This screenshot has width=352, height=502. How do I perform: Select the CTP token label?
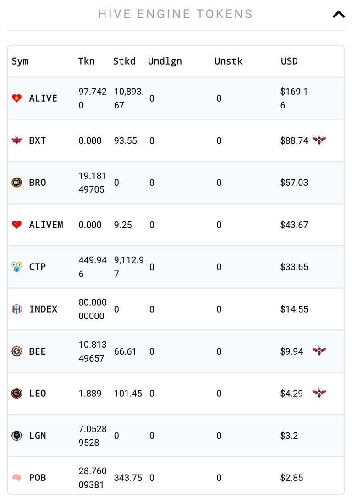point(38,267)
